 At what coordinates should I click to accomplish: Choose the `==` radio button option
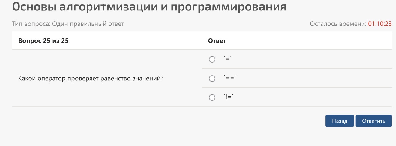pos(212,79)
